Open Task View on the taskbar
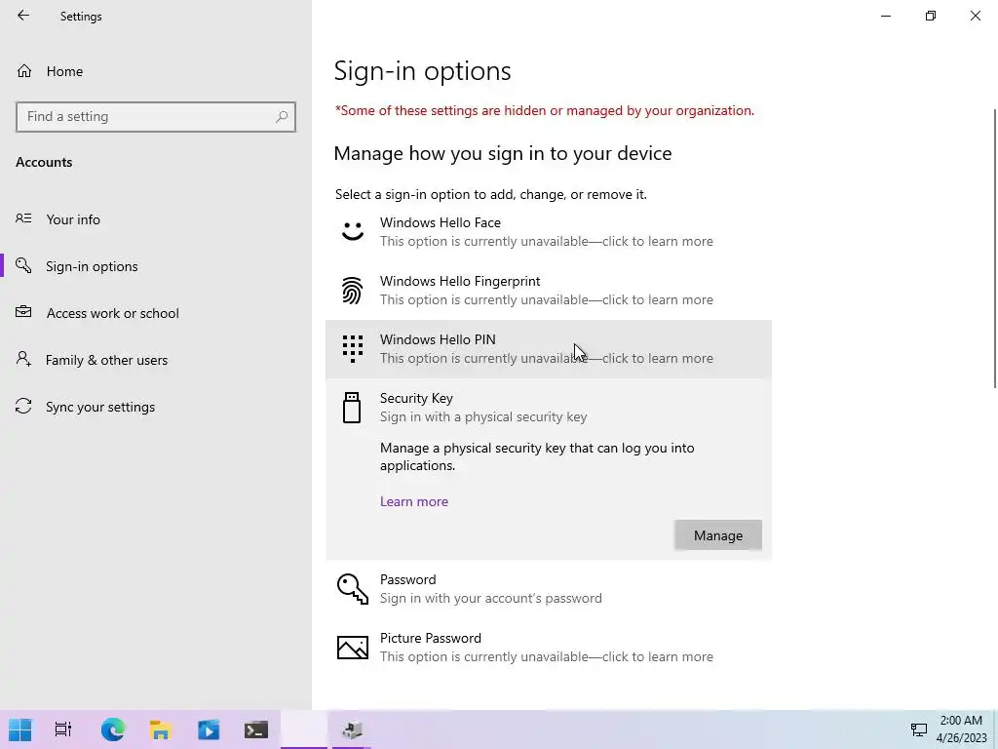Viewport: 998px width, 749px height. 63,729
